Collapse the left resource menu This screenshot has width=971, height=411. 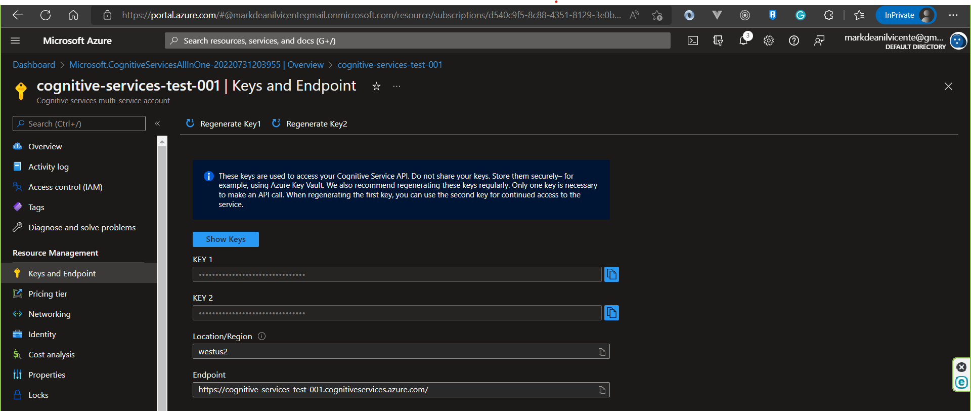click(157, 124)
